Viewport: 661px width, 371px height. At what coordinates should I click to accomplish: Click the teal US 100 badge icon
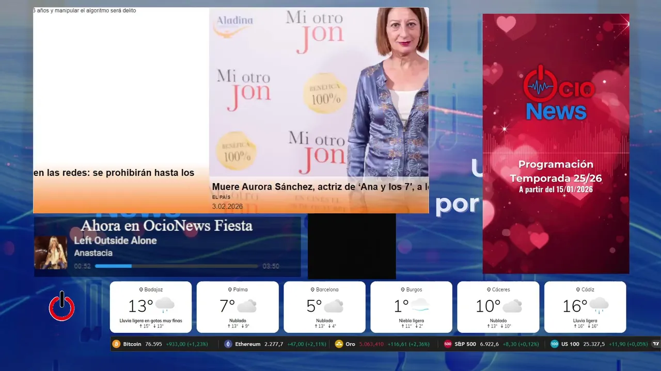tap(554, 344)
